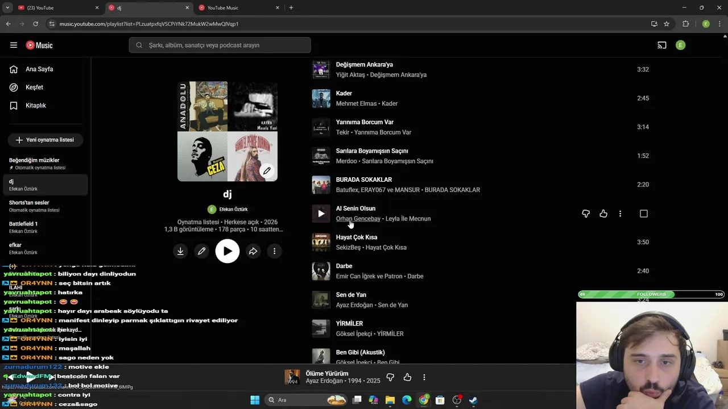This screenshot has height=409, width=728.
Task: Click song title Darbe
Action: tap(344, 266)
